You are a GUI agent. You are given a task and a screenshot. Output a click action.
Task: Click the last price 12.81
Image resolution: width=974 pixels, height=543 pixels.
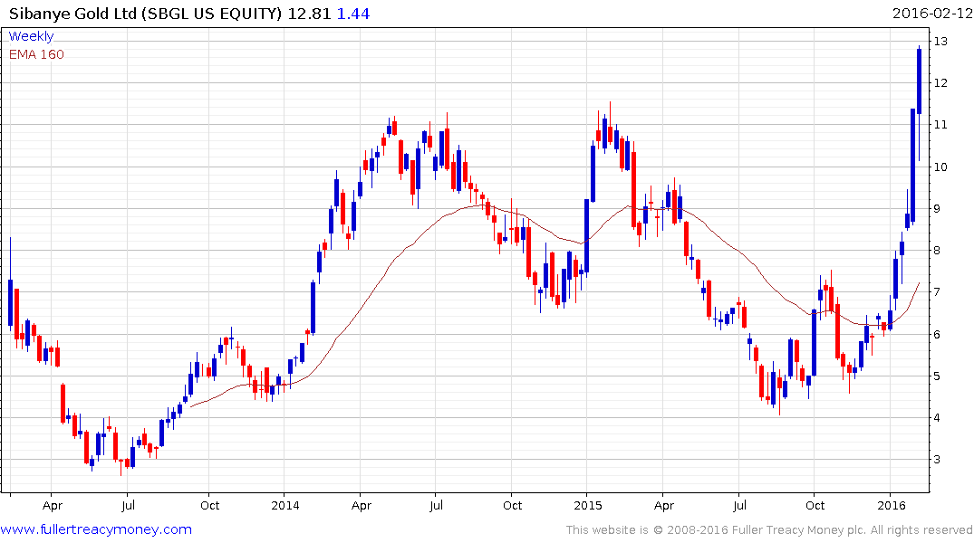309,14
